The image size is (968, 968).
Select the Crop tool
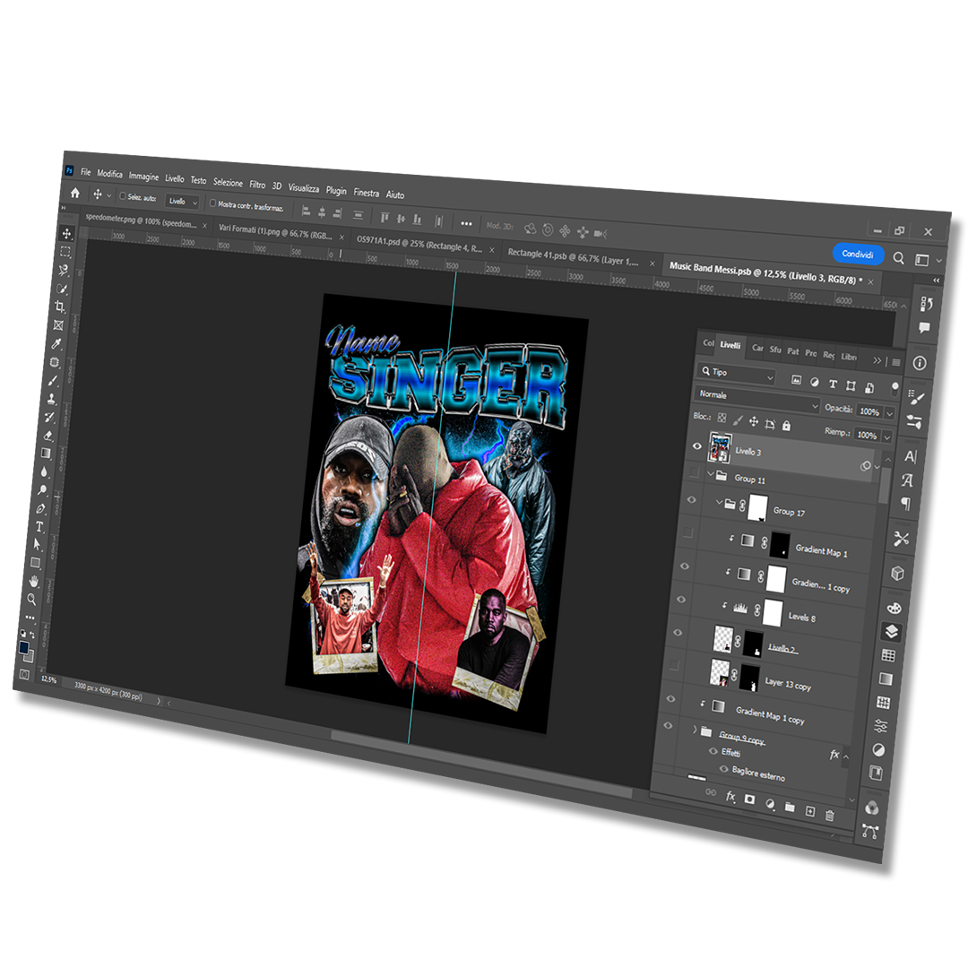click(x=60, y=307)
